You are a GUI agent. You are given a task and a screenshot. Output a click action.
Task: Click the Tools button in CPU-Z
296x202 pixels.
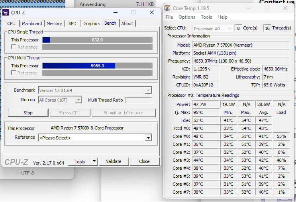pos(80,162)
